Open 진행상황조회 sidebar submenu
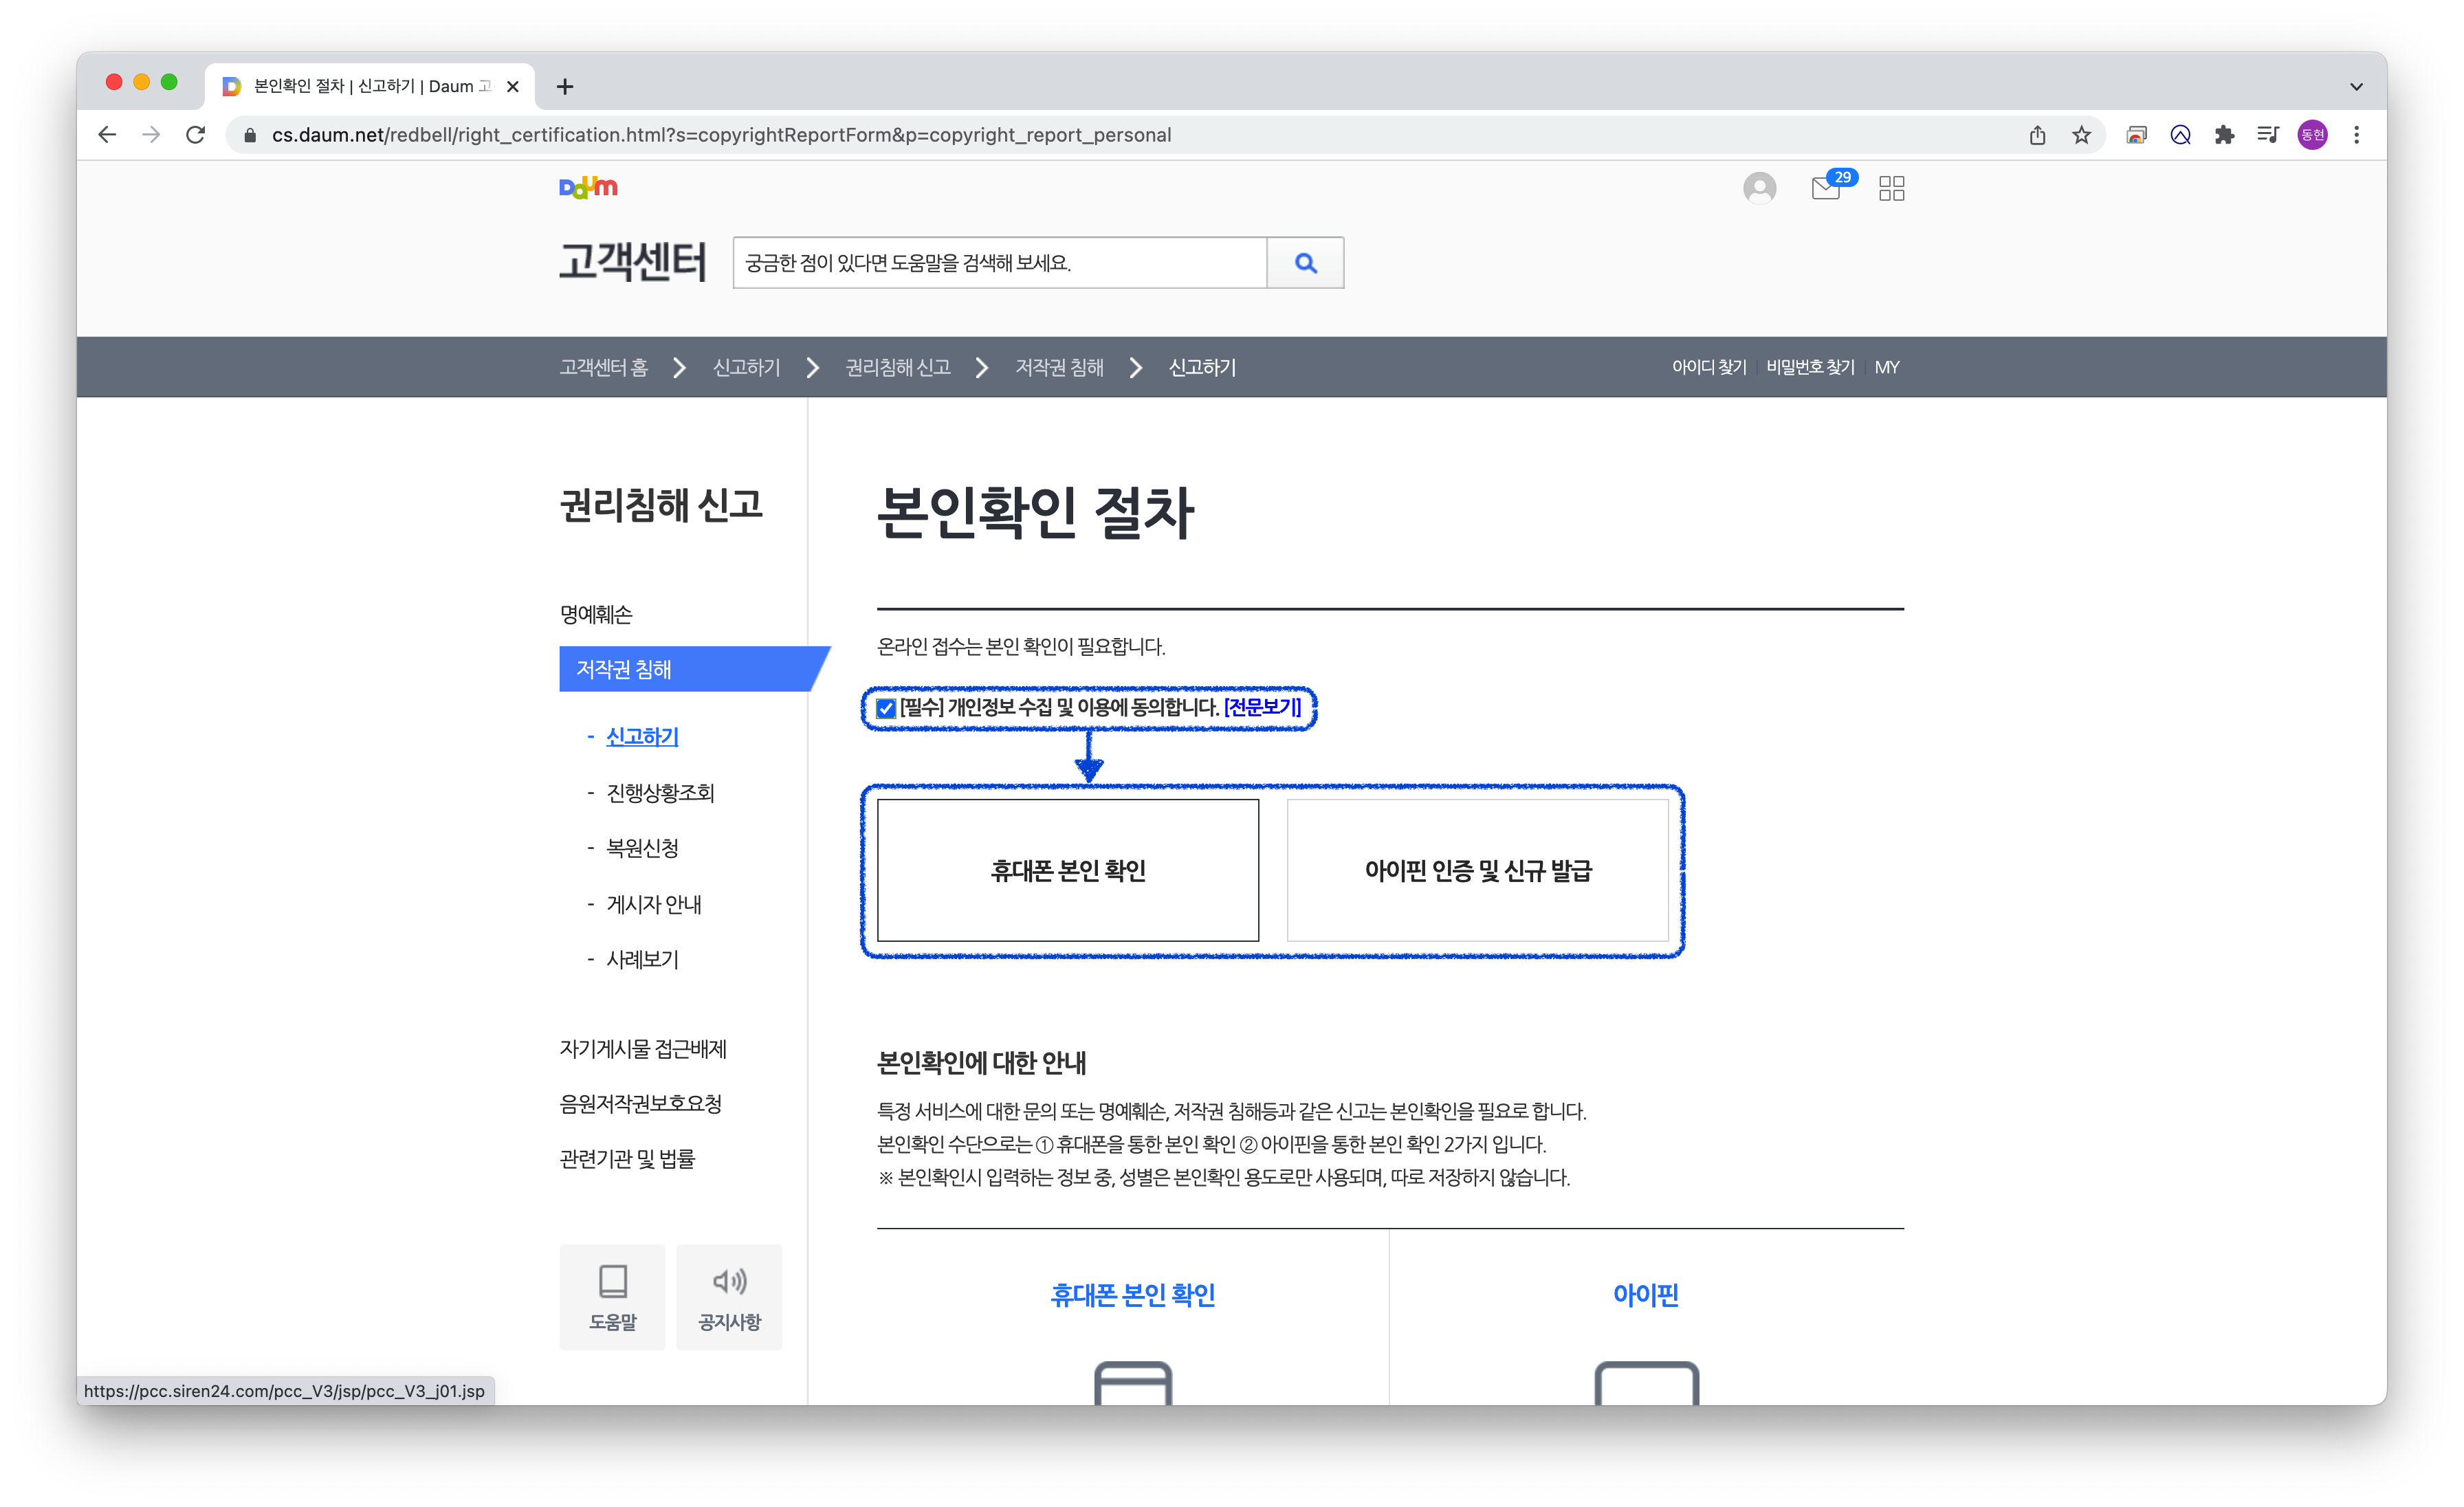 coord(660,792)
